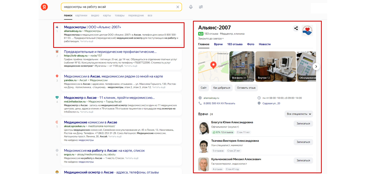The height and width of the screenshot is (174, 385).
Task: Click the 4.3 rating badge
Action: (201, 34)
